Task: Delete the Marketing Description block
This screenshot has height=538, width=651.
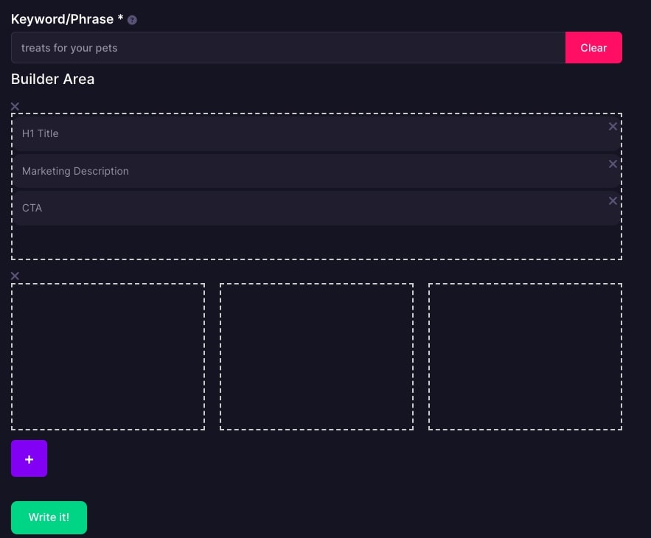Action: pyautogui.click(x=613, y=164)
